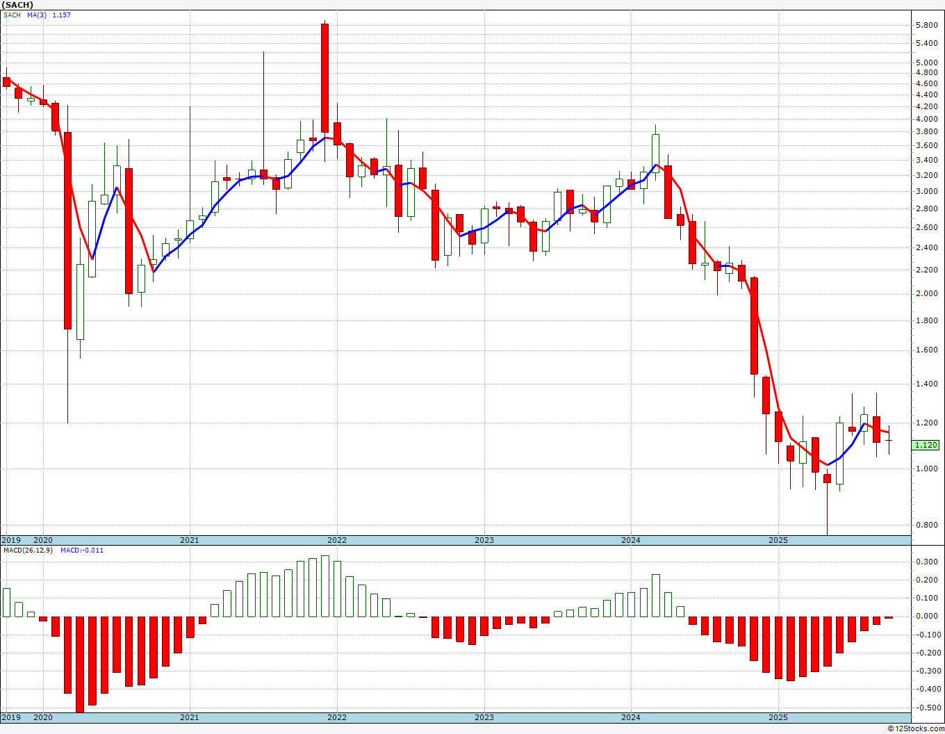Click 2025 on the price chart time axis
Image resolution: width=945 pixels, height=734 pixels.
click(x=778, y=540)
